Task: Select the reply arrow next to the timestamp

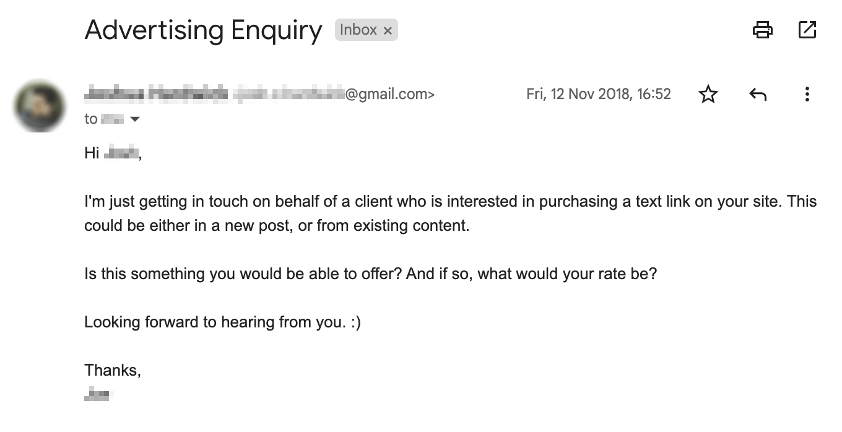Action: click(758, 94)
